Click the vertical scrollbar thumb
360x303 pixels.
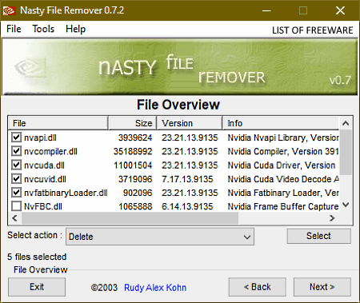pyautogui.click(x=346, y=152)
